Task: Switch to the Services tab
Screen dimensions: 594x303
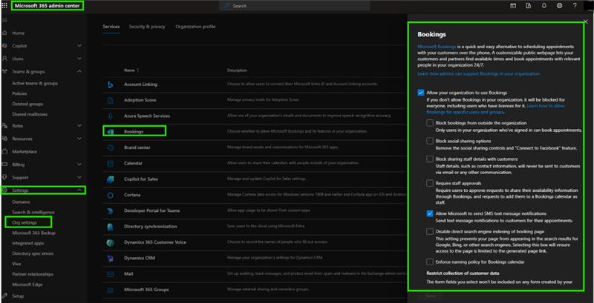Action: [x=111, y=27]
